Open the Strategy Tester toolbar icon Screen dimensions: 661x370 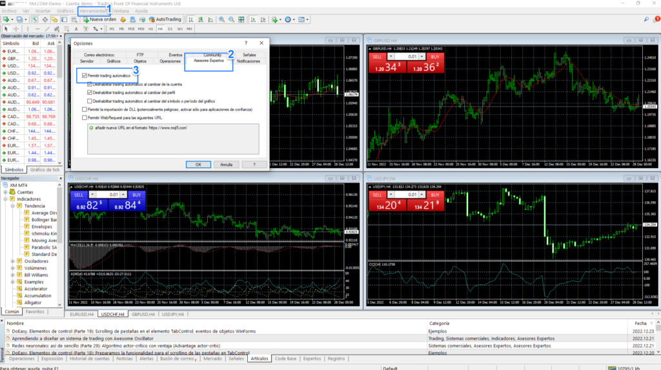74,19
